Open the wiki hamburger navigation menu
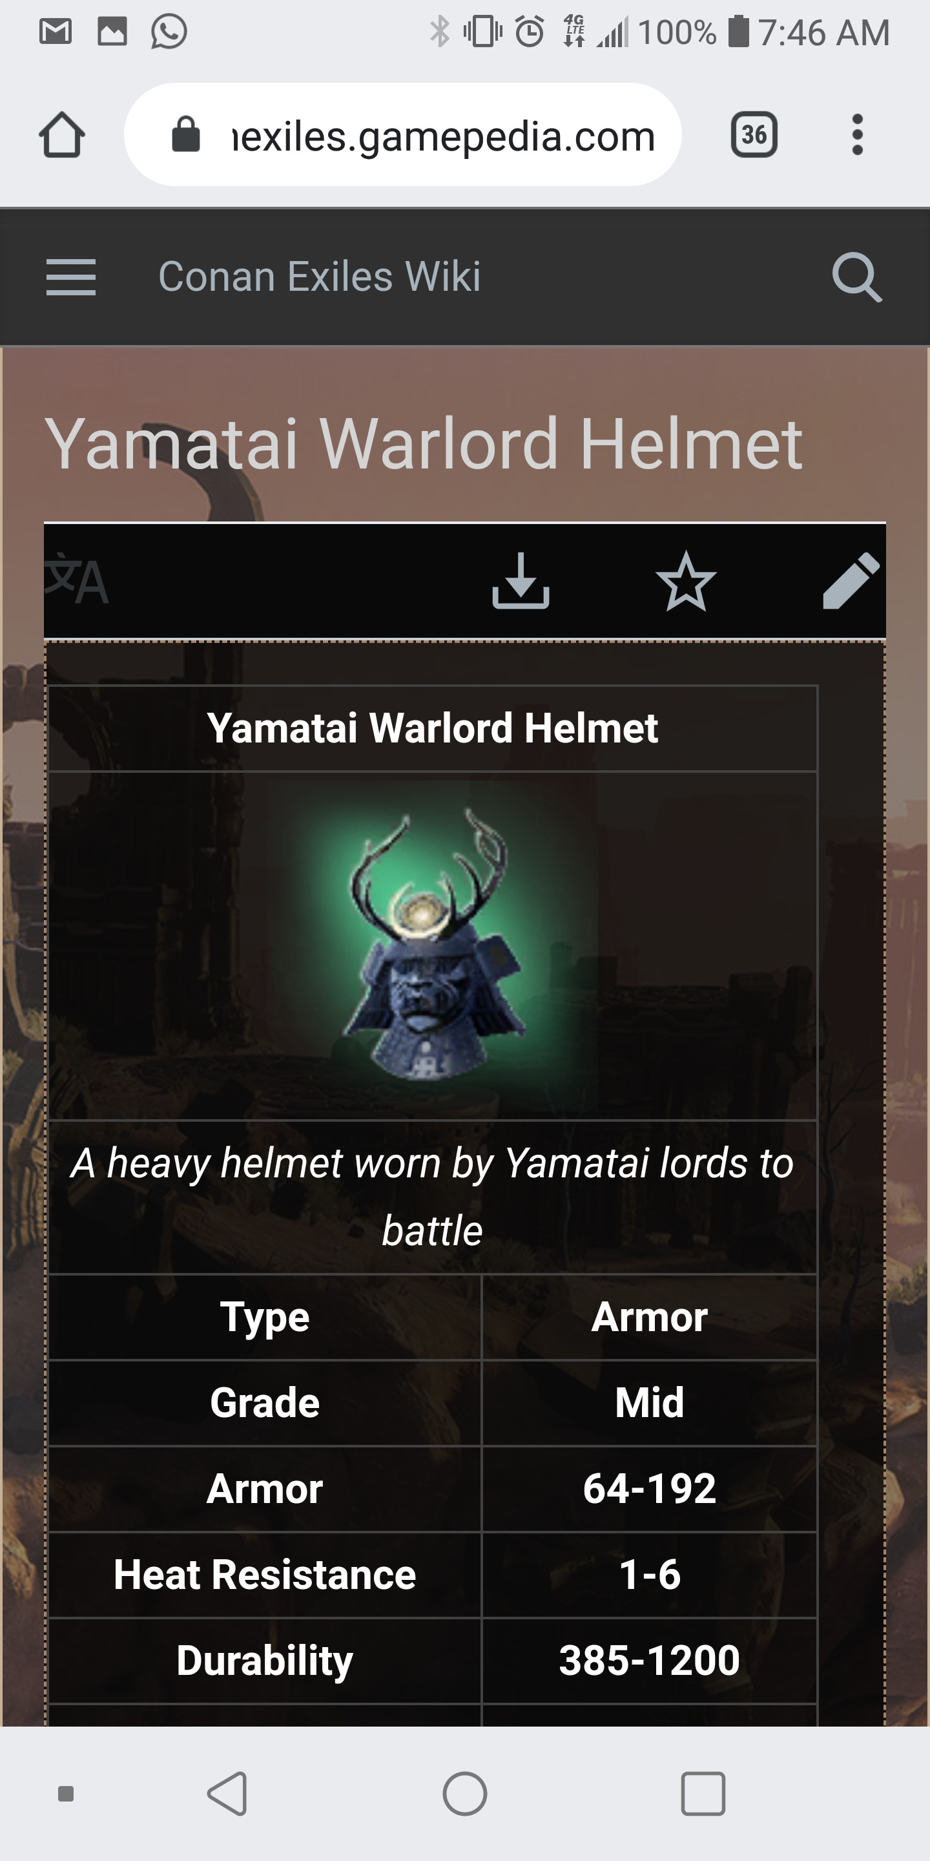Screen dimensions: 930x1861 [71, 277]
